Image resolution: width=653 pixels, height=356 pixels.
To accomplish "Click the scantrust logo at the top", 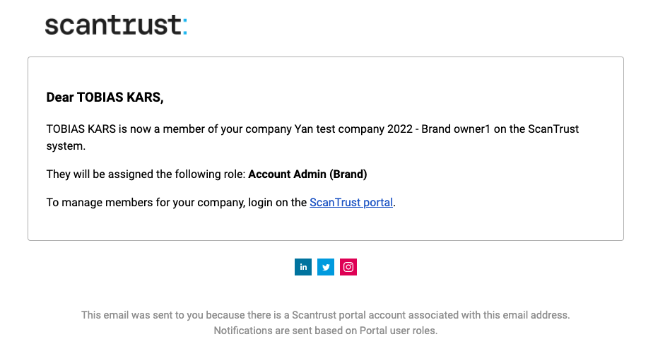I will [116, 25].
